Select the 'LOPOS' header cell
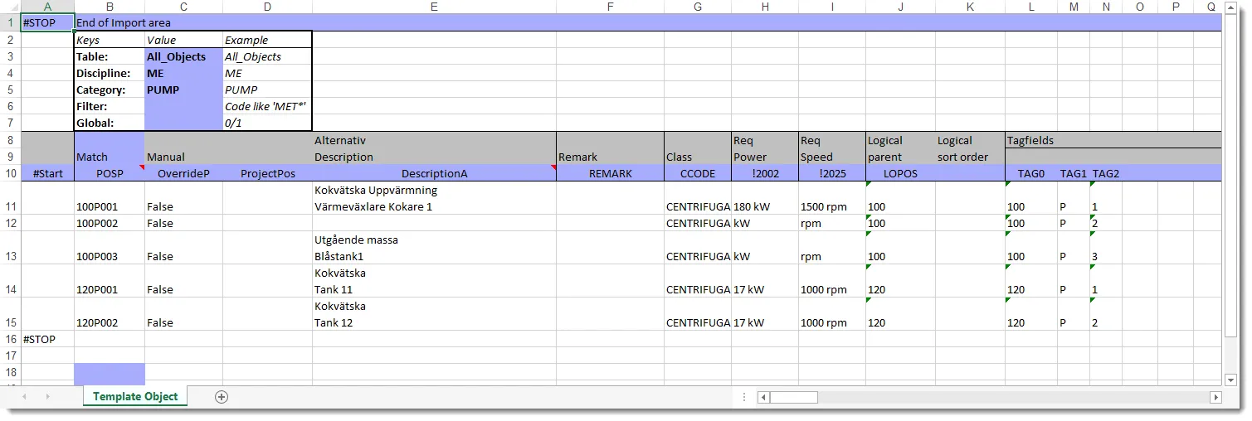 [900, 173]
